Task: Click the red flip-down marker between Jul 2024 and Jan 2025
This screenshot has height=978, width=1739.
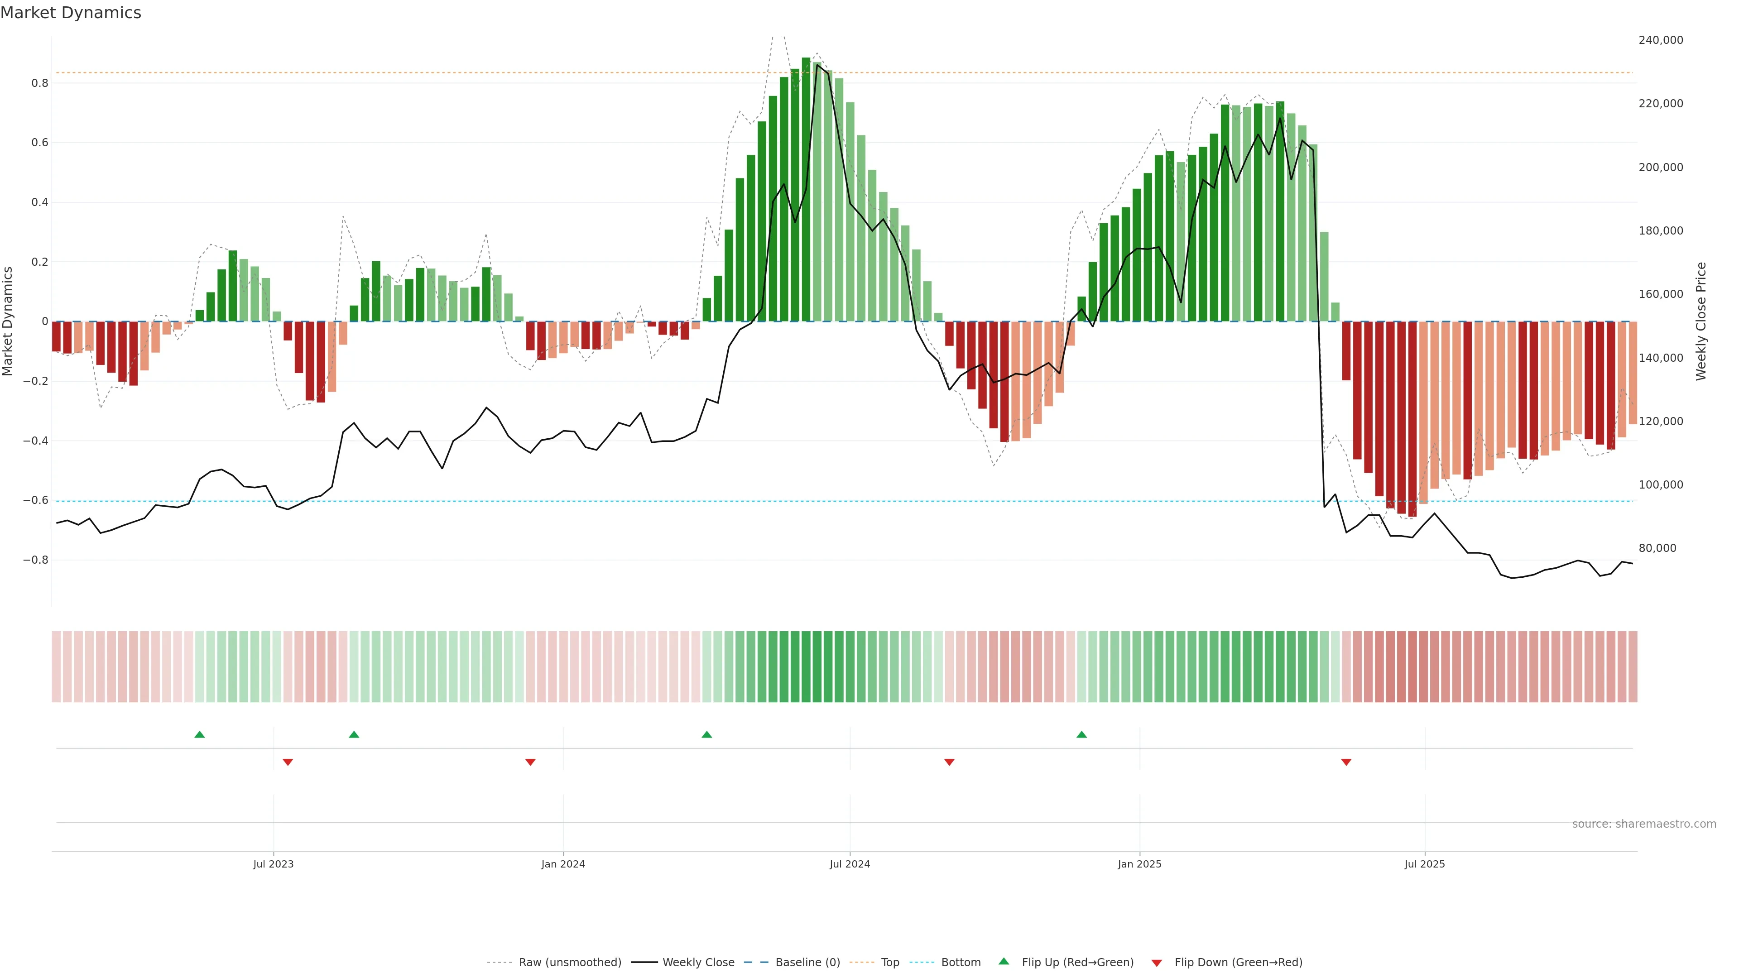Action: click(949, 762)
